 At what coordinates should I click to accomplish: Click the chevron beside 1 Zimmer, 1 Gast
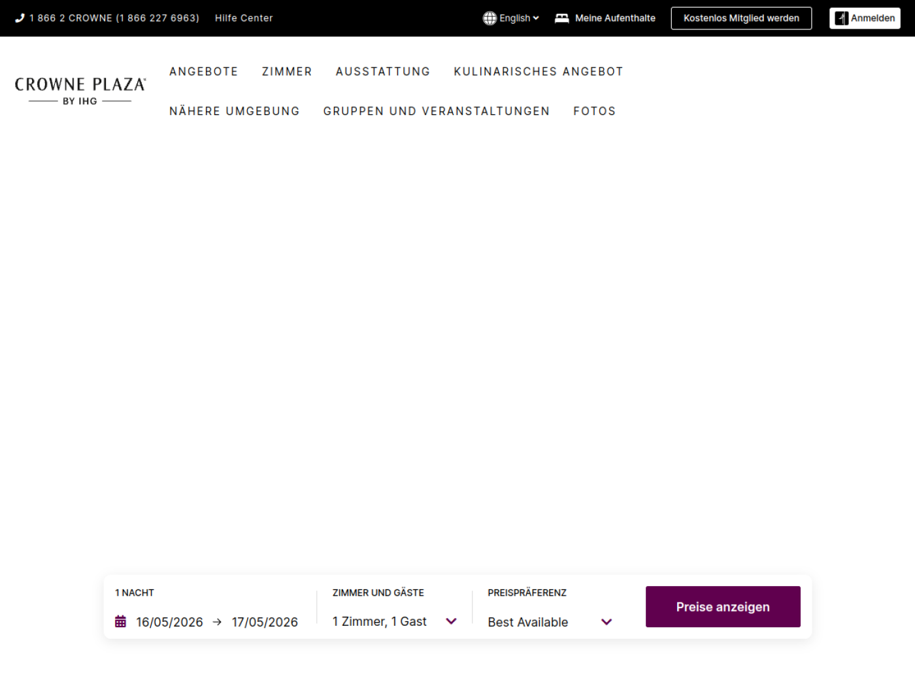point(451,621)
